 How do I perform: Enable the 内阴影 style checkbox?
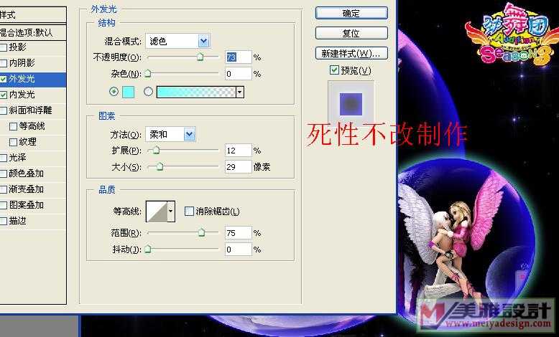coord(3,63)
